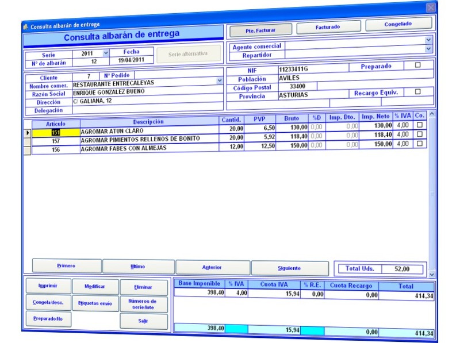The height and width of the screenshot is (343, 460).
Task: Open the Serie dropdown showing 2011
Action: (x=105, y=53)
